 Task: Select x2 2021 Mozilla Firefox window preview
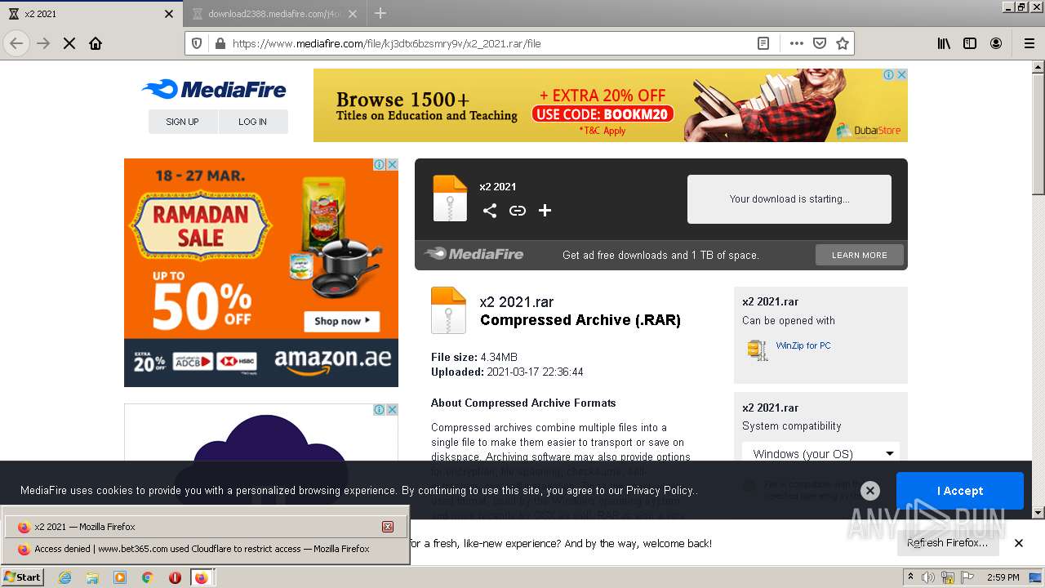[x=205, y=527]
